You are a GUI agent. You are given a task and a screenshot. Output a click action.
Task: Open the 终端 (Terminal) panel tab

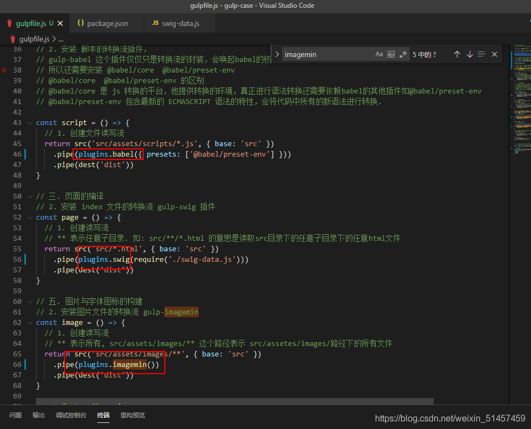point(103,415)
